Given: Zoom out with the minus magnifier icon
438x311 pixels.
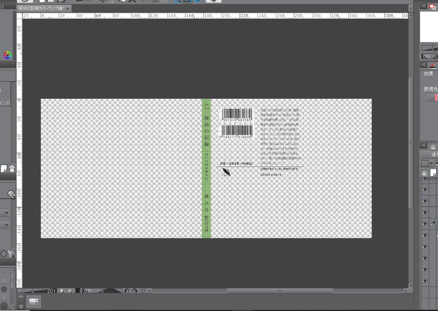Looking at the screenshot, I should 62,291.
